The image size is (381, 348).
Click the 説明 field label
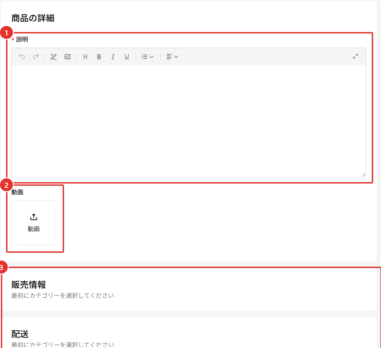coord(22,39)
